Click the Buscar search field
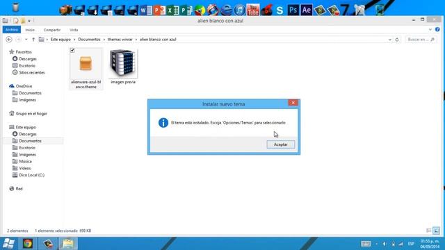445x250 pixels. click(x=421, y=40)
